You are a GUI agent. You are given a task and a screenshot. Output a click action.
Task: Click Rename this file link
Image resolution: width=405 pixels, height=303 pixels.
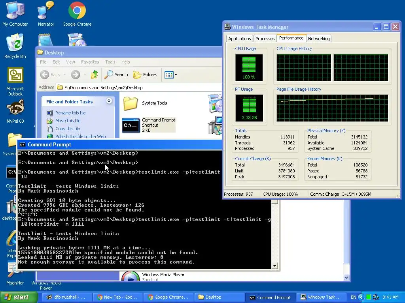70,113
